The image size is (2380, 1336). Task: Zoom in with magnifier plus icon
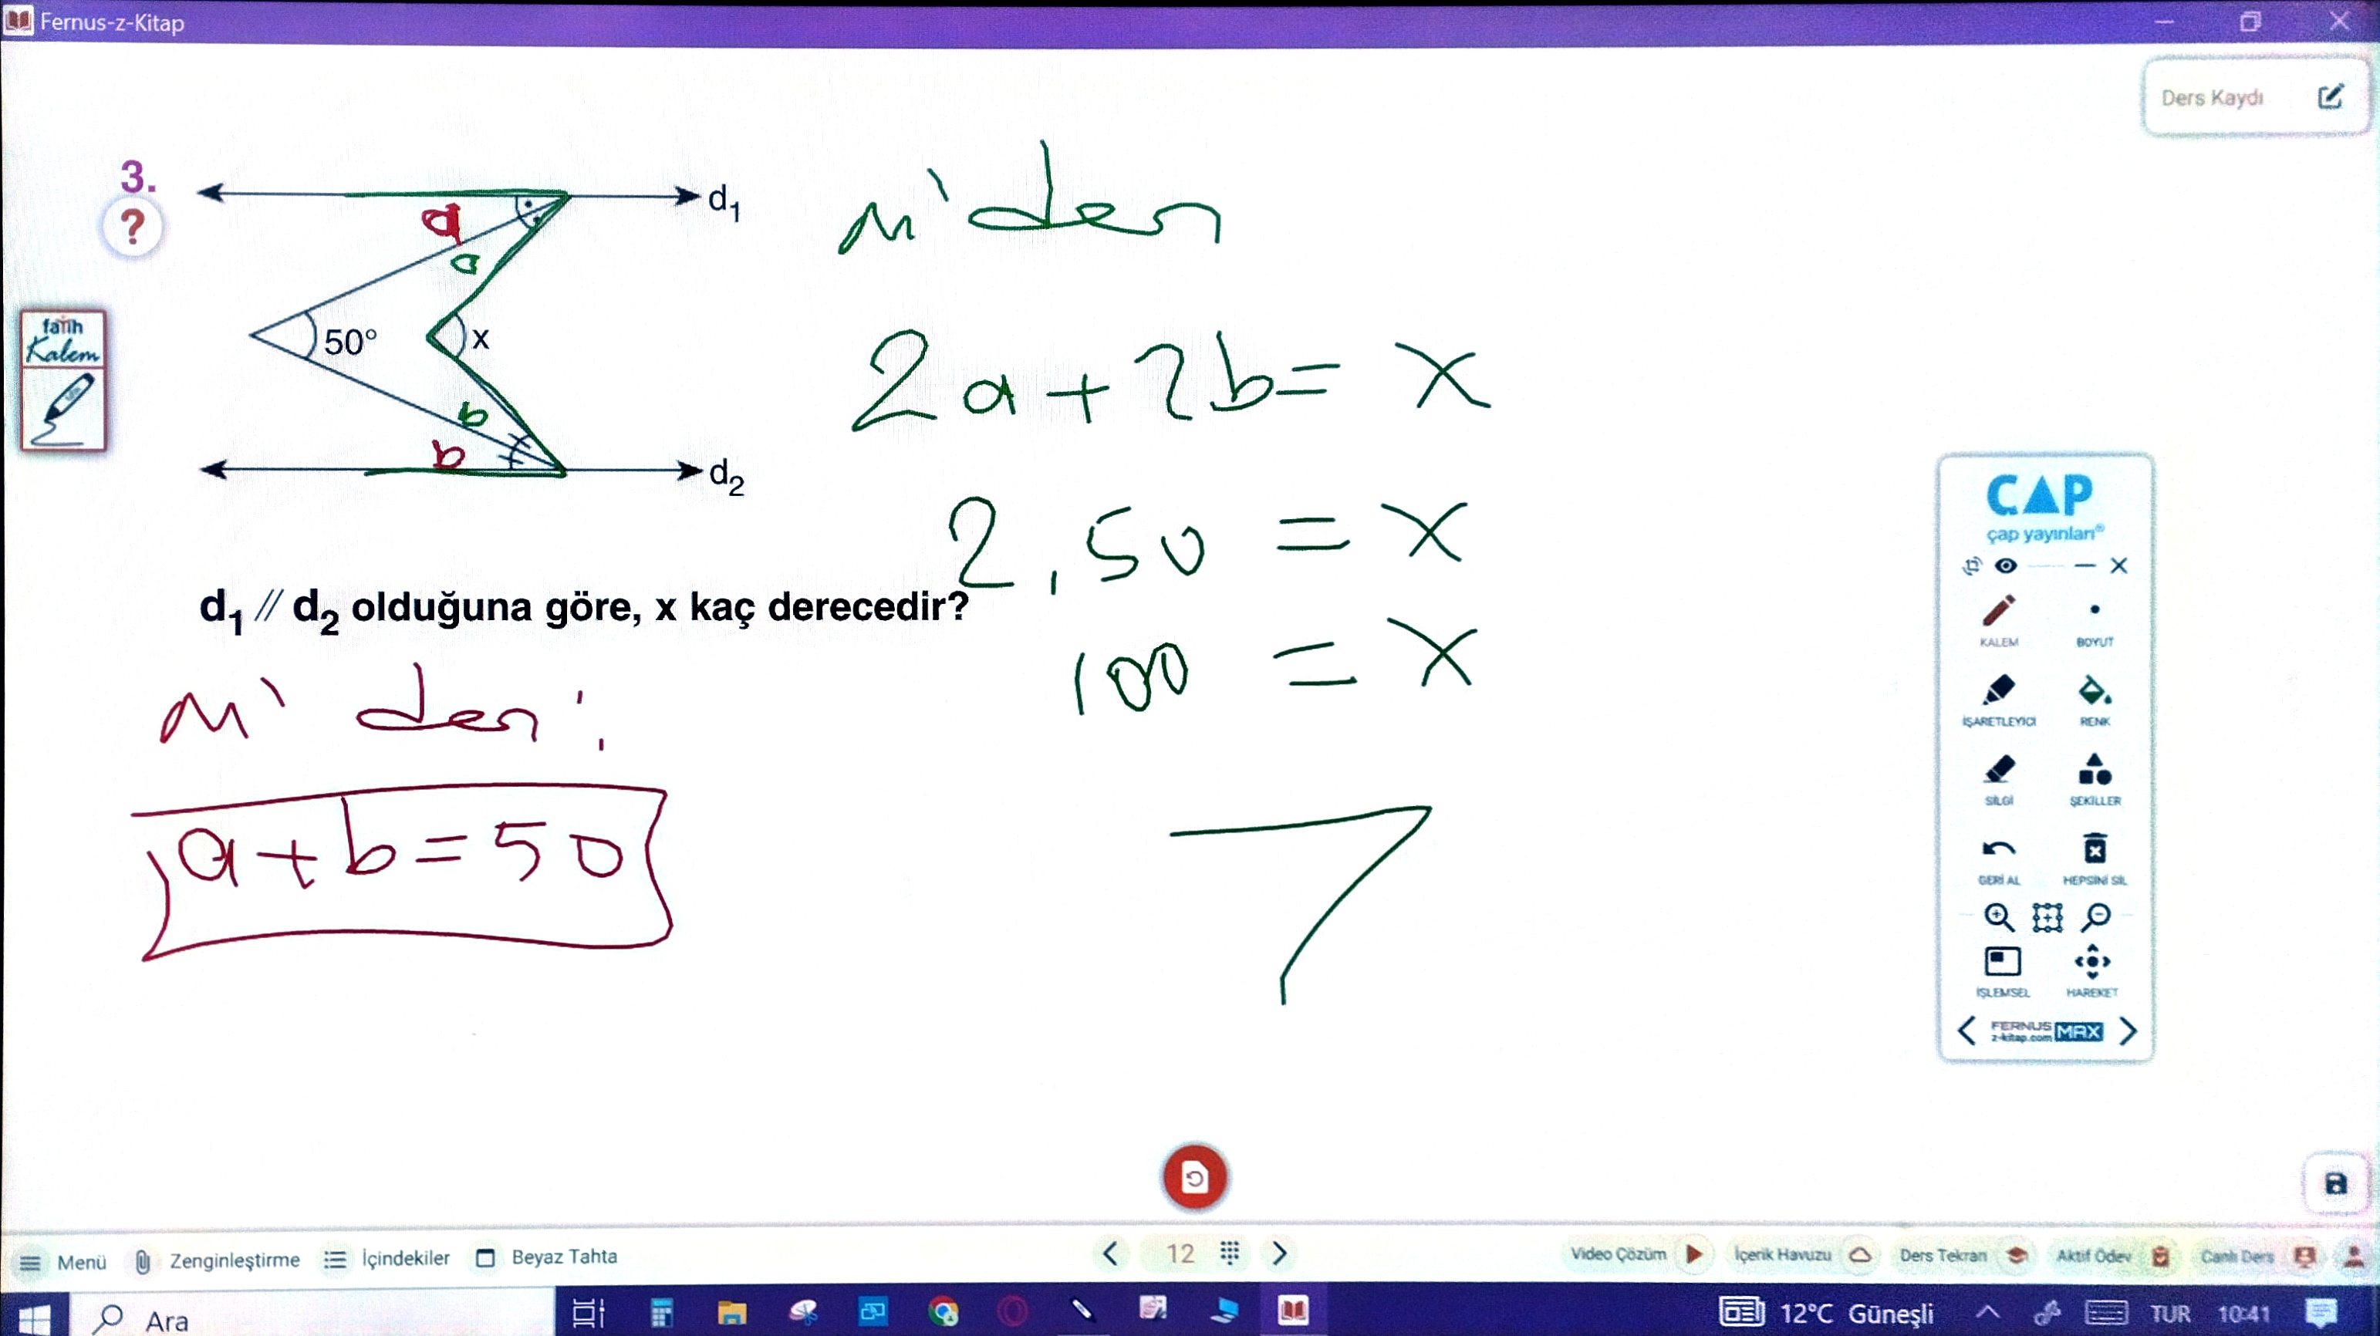click(1998, 917)
